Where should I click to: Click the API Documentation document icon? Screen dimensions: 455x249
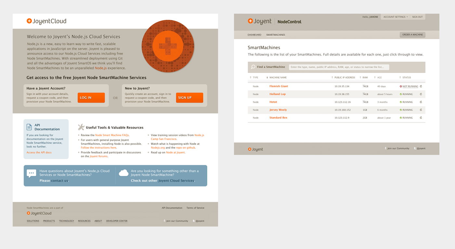click(29, 127)
